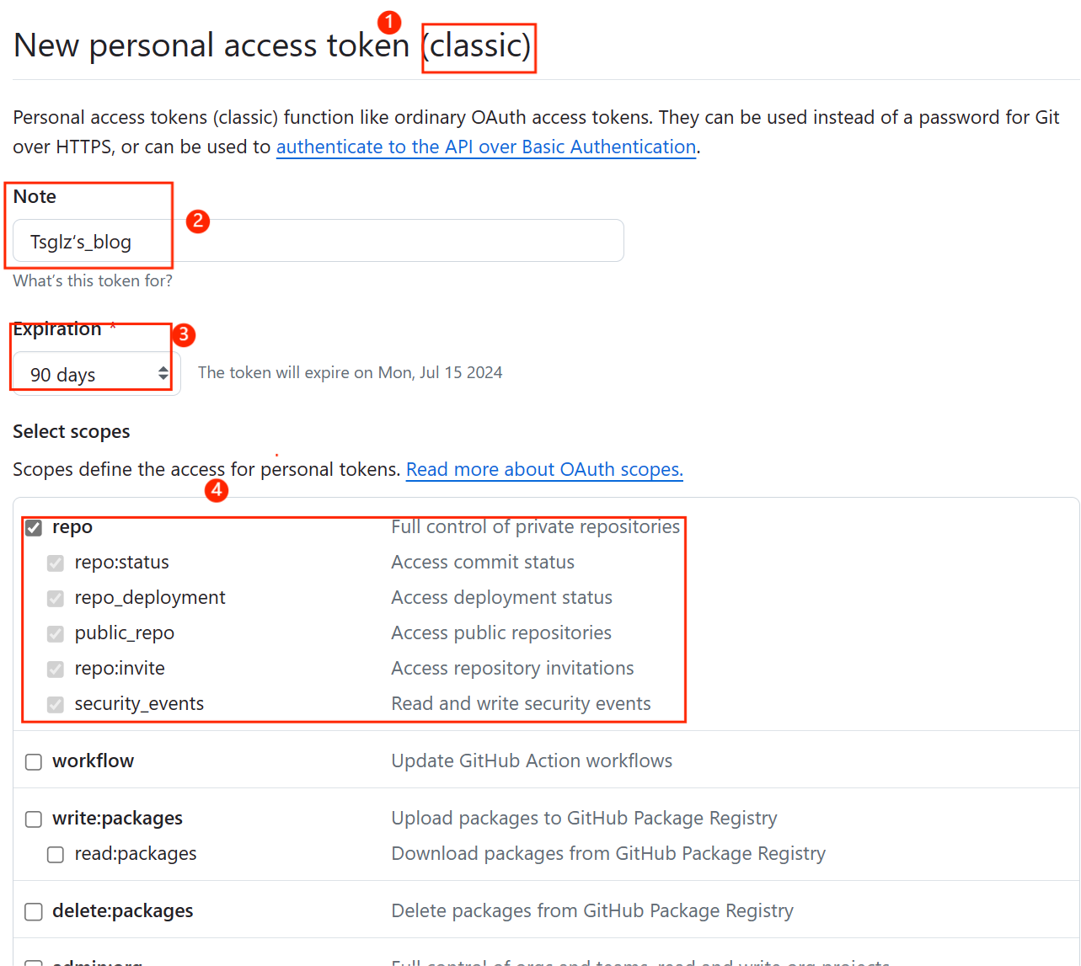Check the write:packages scope
This screenshot has height=966, width=1081.
34,819
